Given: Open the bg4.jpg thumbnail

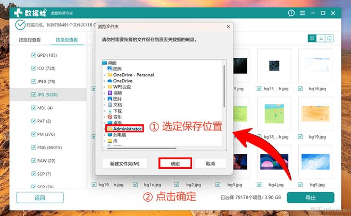Looking at the screenshot, I should 274,162.
